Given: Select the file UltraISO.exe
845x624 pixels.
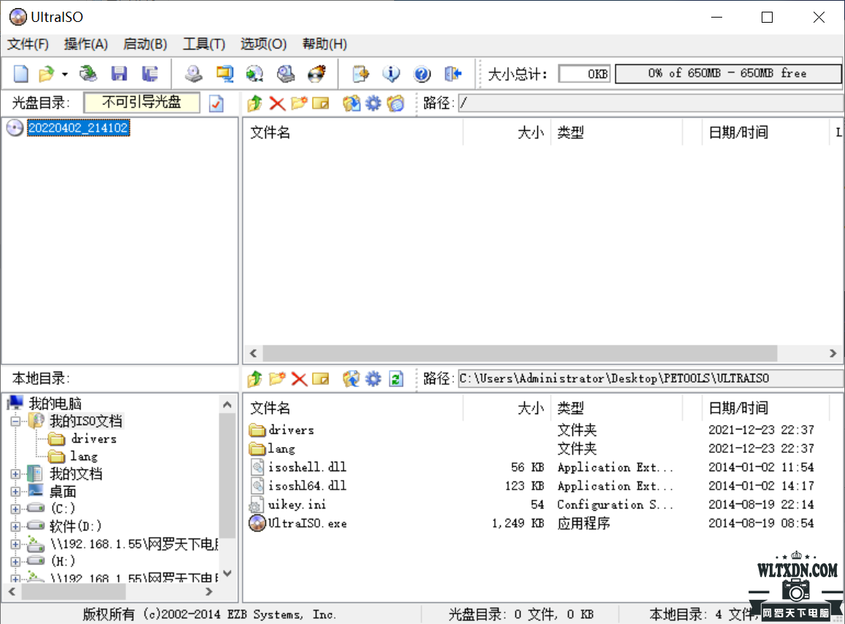Looking at the screenshot, I should [x=307, y=523].
